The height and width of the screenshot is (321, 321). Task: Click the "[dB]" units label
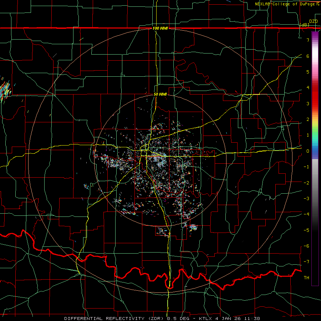[x=305, y=25]
